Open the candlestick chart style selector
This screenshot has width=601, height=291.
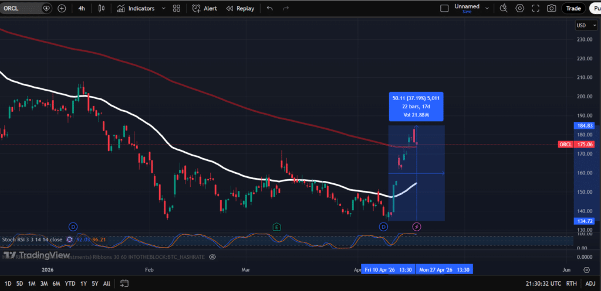coord(102,8)
